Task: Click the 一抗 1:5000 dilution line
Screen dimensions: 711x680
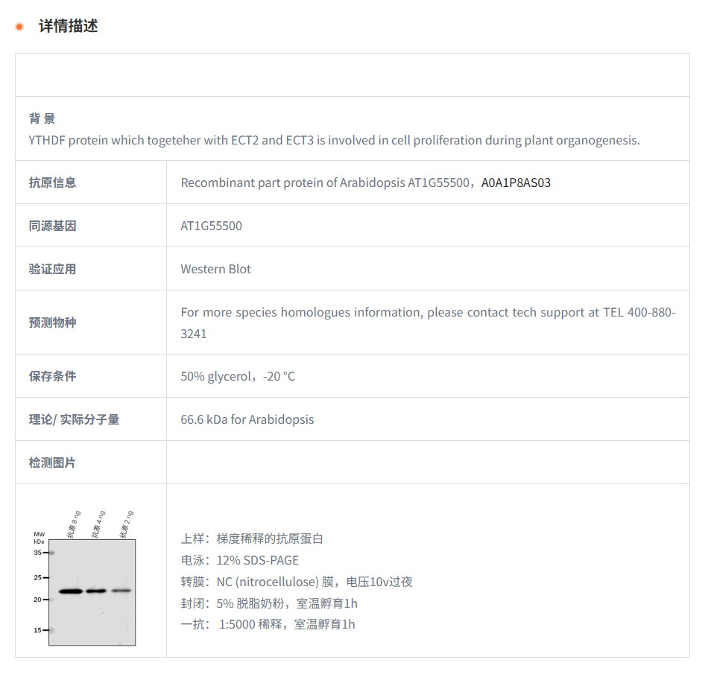Action: [x=268, y=624]
